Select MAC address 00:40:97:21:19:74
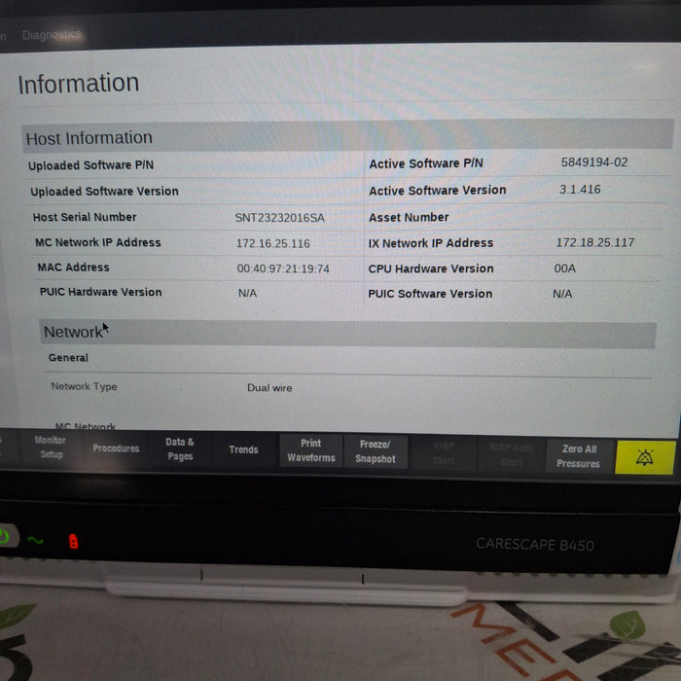Image resolution: width=681 pixels, height=681 pixels. pyautogui.click(x=283, y=269)
